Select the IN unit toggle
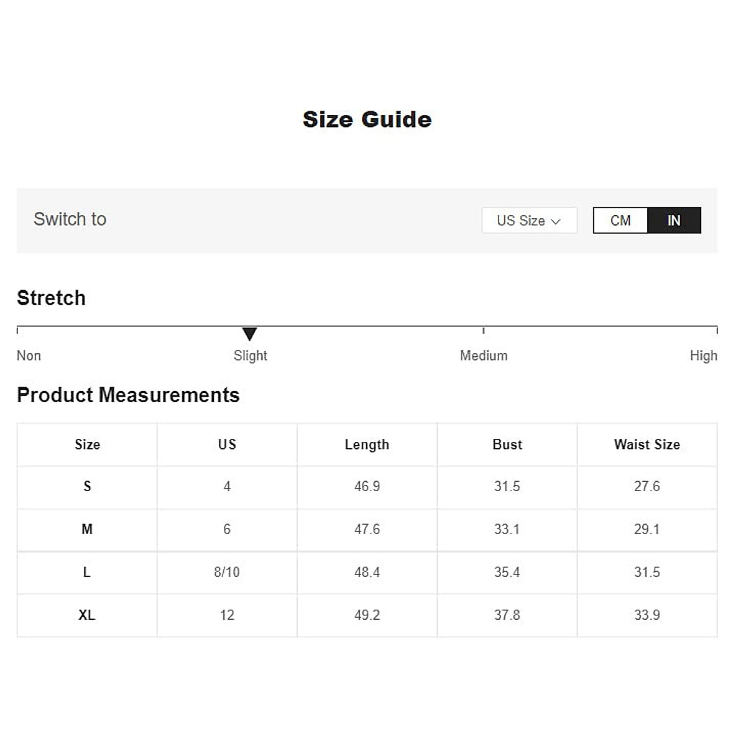This screenshot has height=746, width=746. (674, 221)
